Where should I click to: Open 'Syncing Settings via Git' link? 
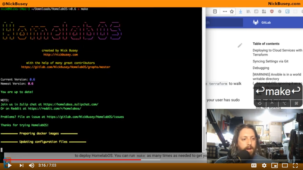pos(271,61)
